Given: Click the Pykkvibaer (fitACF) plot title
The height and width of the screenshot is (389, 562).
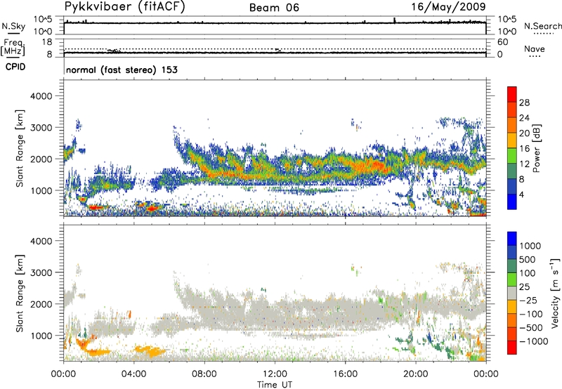Looking at the screenshot, I should tap(124, 7).
